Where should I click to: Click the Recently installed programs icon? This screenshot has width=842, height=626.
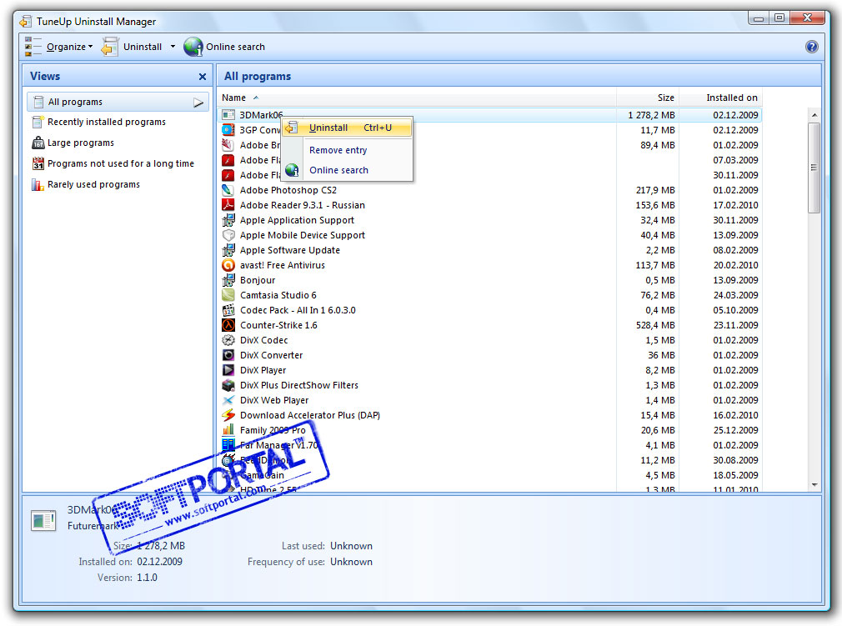tap(38, 122)
